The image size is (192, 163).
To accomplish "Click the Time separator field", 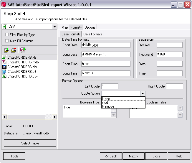I will [x=170, y=73].
